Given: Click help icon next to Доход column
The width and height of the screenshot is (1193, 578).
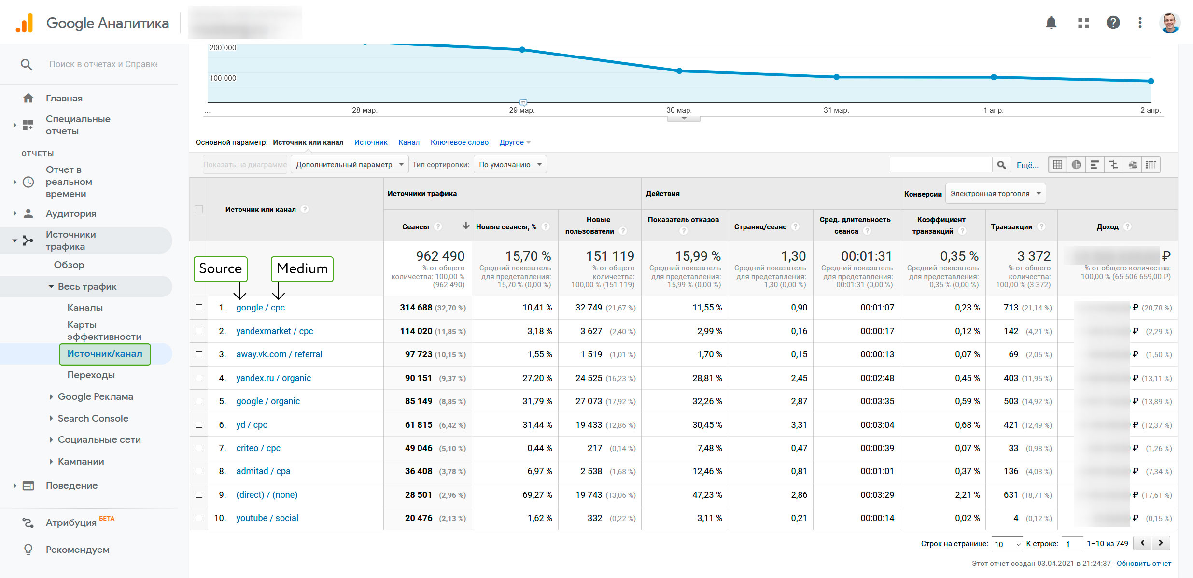Looking at the screenshot, I should (x=1127, y=226).
